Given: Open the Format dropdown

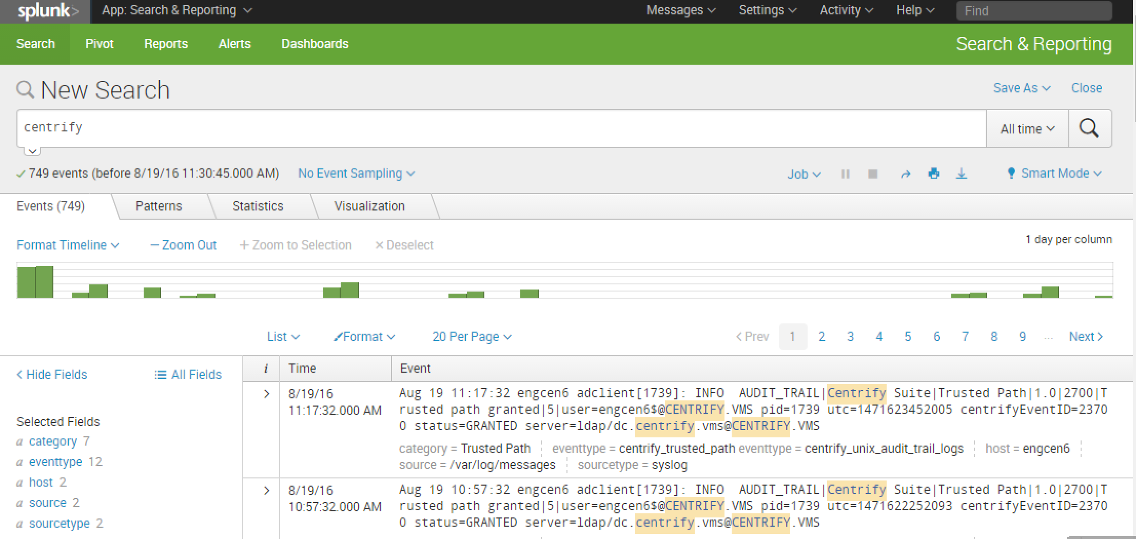Looking at the screenshot, I should click(364, 337).
